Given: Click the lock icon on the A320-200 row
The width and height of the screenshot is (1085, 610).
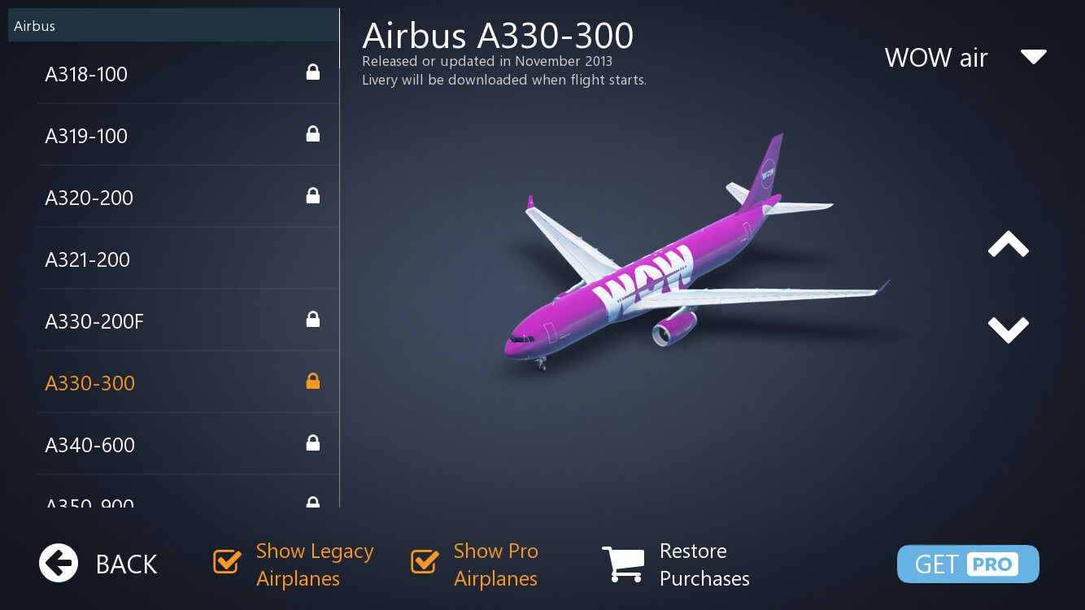Looking at the screenshot, I should click(312, 196).
